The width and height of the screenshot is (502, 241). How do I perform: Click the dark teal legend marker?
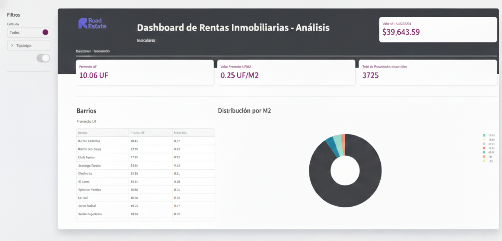pos(484,152)
